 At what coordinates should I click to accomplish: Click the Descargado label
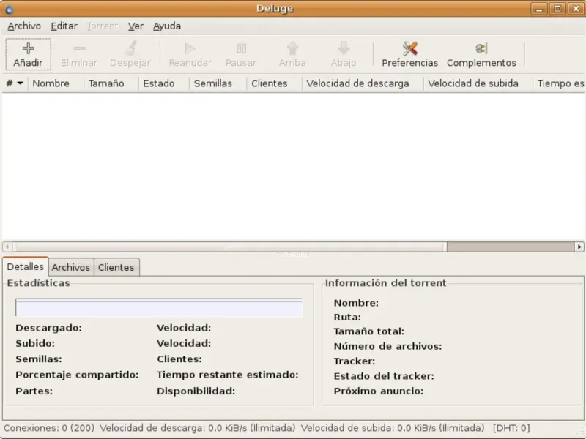[48, 328]
